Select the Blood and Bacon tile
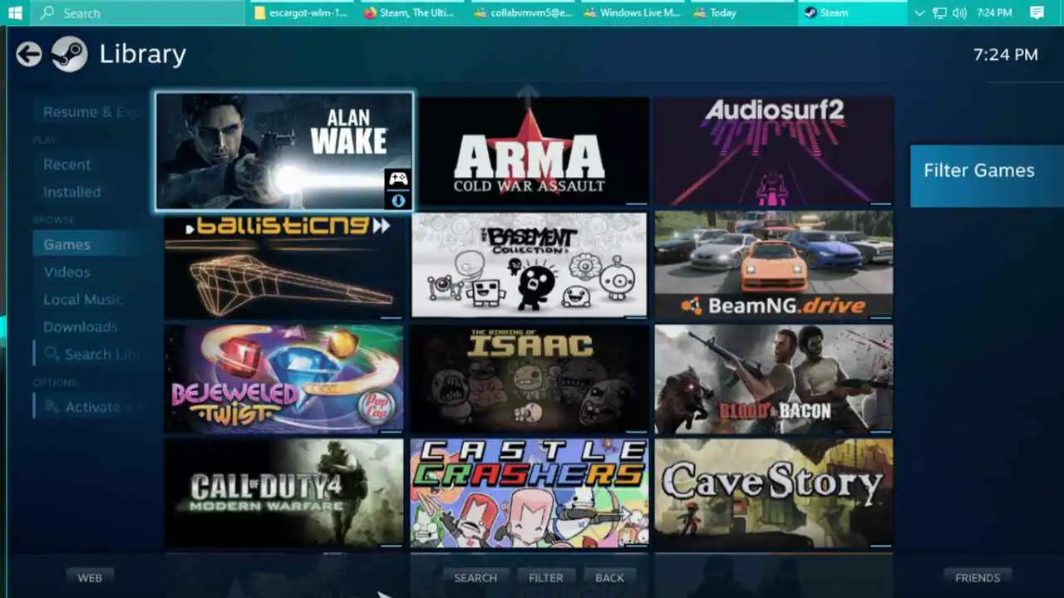This screenshot has width=1064, height=598. tap(774, 379)
